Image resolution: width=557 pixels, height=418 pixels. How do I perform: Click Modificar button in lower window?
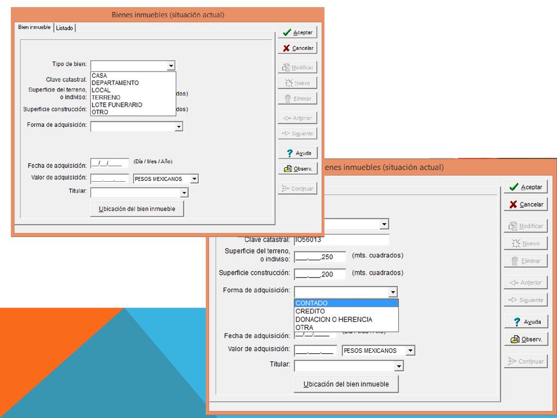526,226
